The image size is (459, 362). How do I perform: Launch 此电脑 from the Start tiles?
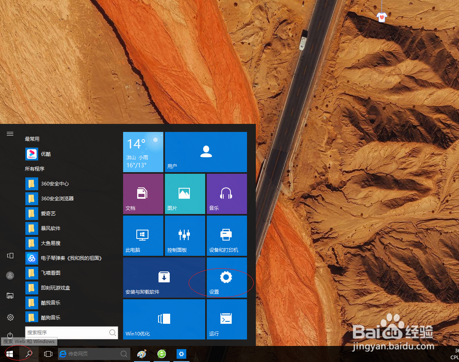(143, 236)
